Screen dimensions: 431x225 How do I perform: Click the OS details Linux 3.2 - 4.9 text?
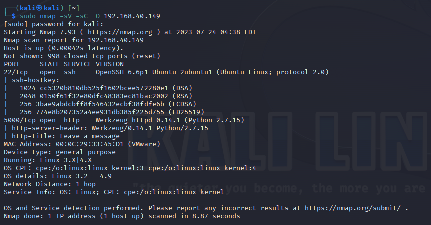tap(58, 176)
